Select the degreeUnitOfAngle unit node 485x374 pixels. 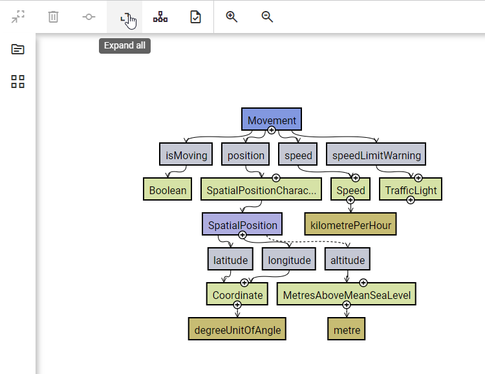coord(237,329)
